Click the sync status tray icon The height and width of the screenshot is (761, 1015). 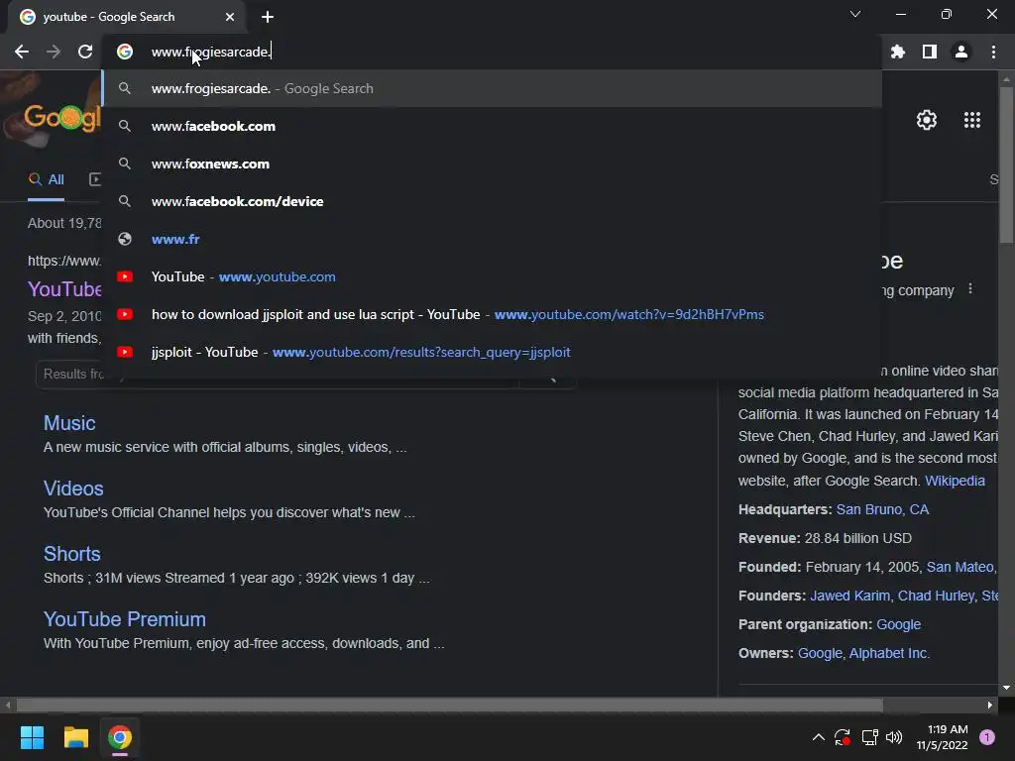(x=843, y=737)
